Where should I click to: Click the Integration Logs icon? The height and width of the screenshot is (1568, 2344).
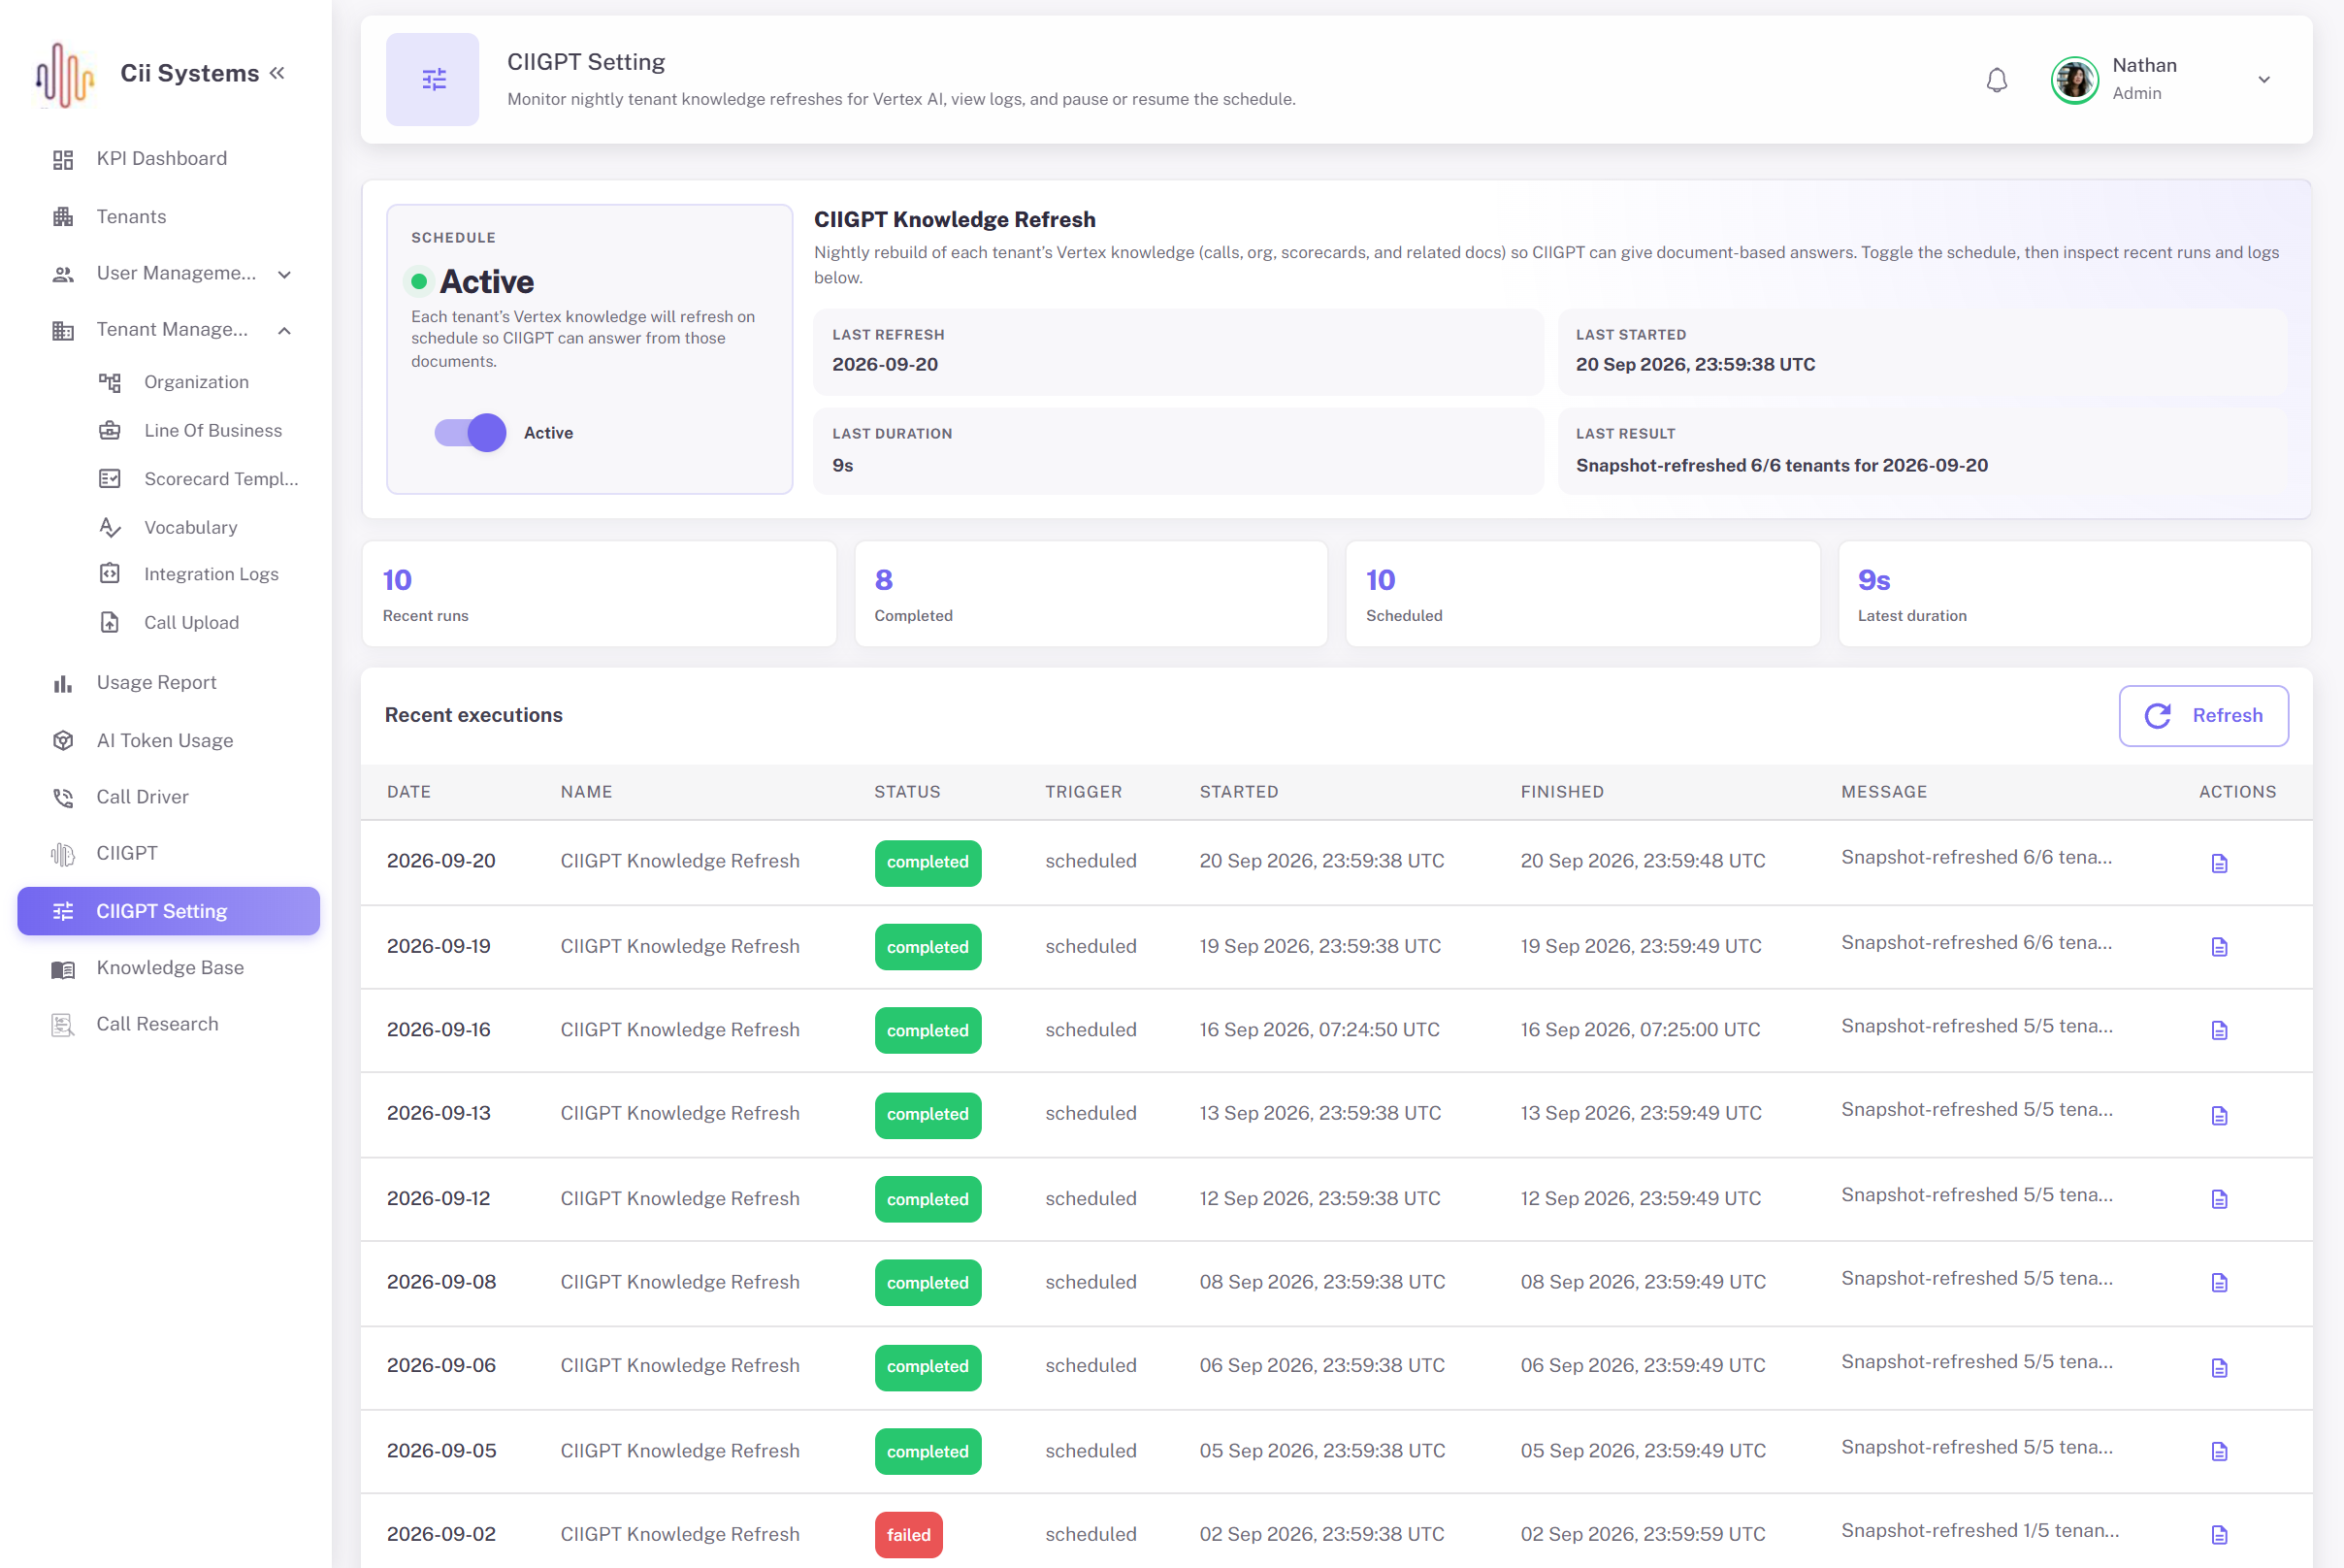pos(110,574)
